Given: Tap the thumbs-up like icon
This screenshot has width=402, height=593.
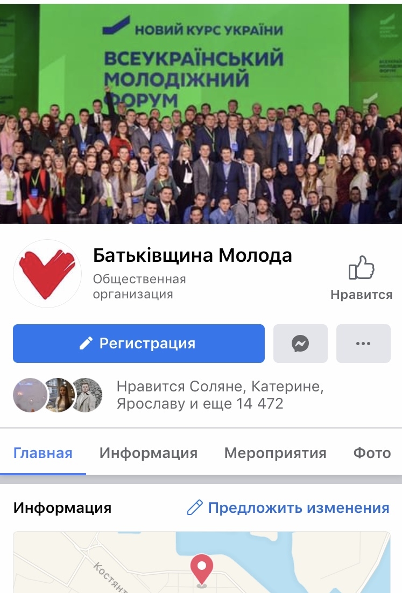Looking at the screenshot, I should pos(361,267).
